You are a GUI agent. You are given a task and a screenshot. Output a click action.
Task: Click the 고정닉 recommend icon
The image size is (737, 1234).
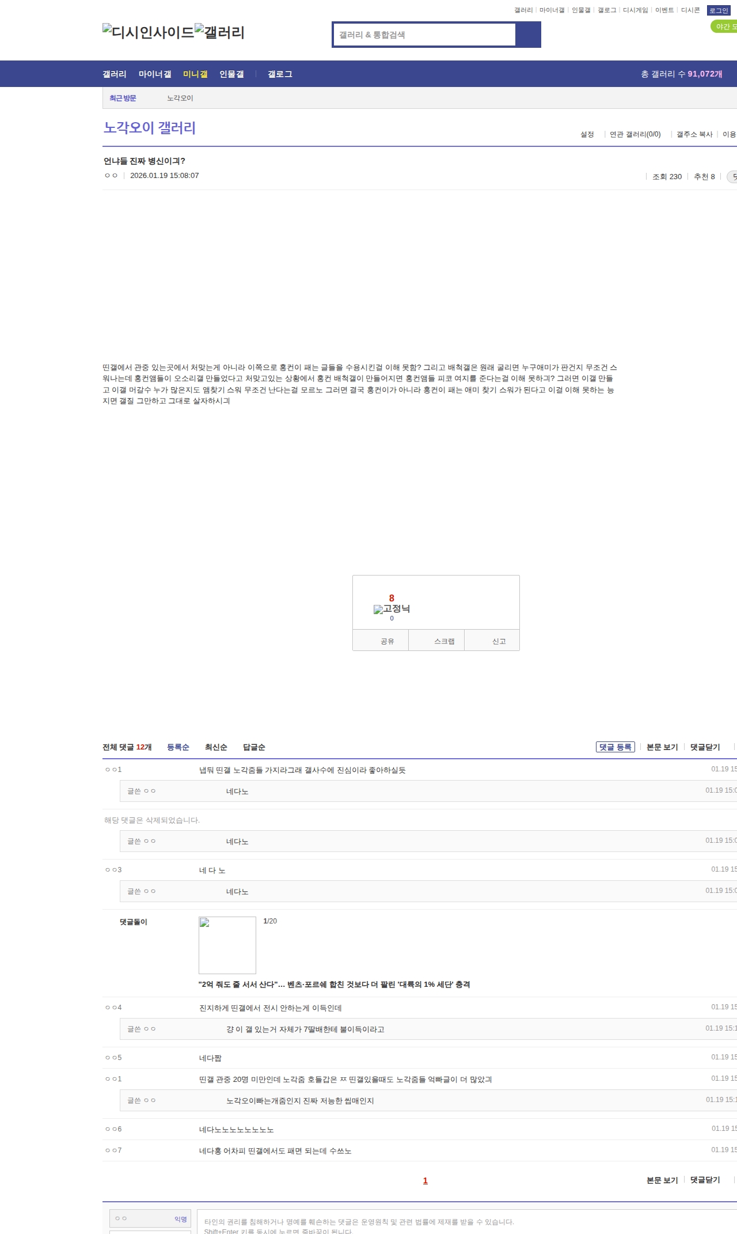(x=392, y=609)
